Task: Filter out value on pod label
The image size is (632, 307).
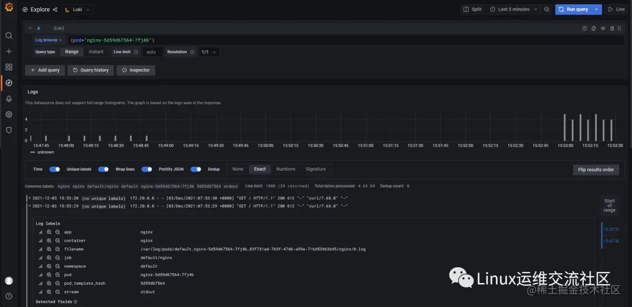Action: [57, 275]
